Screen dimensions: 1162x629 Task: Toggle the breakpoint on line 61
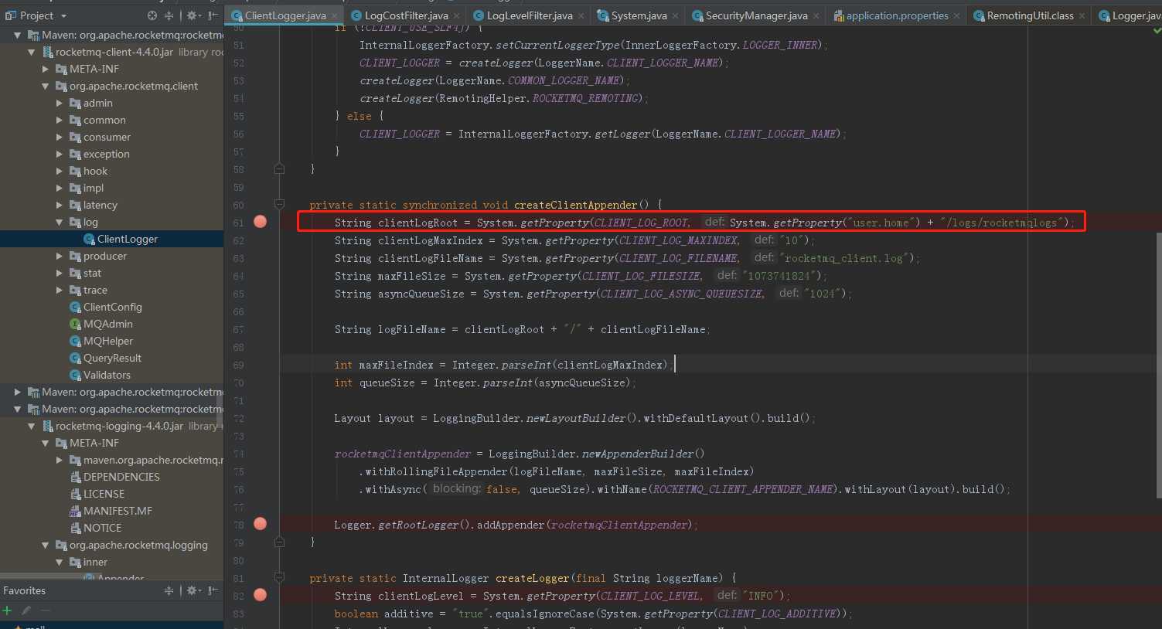(261, 222)
